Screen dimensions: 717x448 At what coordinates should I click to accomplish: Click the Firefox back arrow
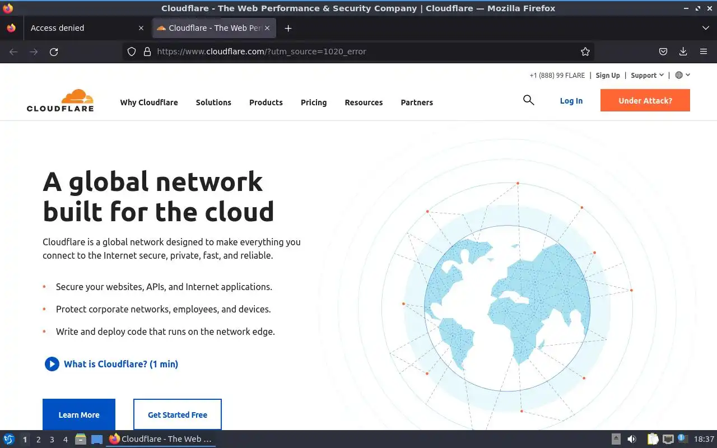(13, 52)
